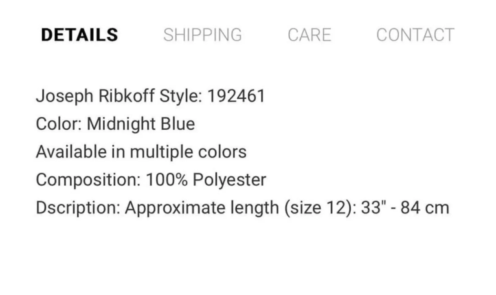This screenshot has width=496, height=295.
Task: Click the CARE heading label
Action: coord(309,34)
